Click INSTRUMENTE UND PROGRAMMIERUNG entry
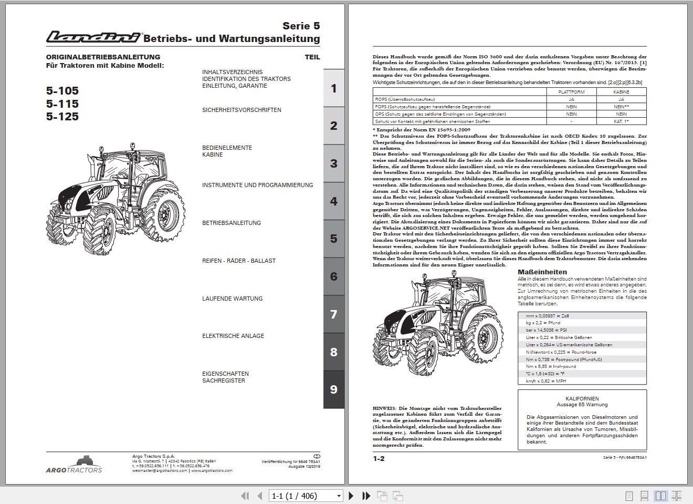This screenshot has width=693, height=504. [257, 185]
